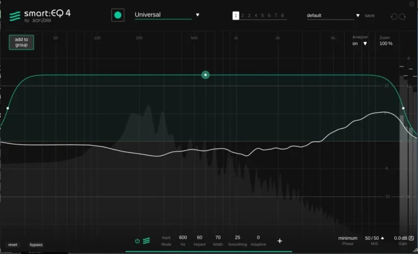The width and height of the screenshot is (418, 254).
Task: Click the save preset button
Action: coord(370,15)
